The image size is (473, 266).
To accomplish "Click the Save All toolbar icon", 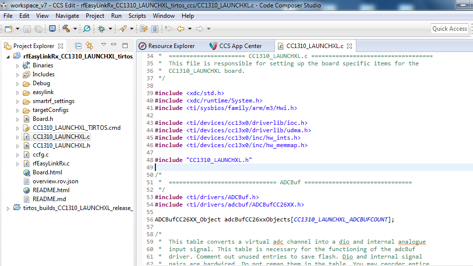I will tap(38, 29).
